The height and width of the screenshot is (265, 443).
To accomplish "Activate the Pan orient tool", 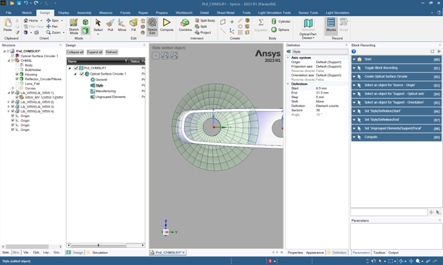I will pyautogui.click(x=52, y=26).
